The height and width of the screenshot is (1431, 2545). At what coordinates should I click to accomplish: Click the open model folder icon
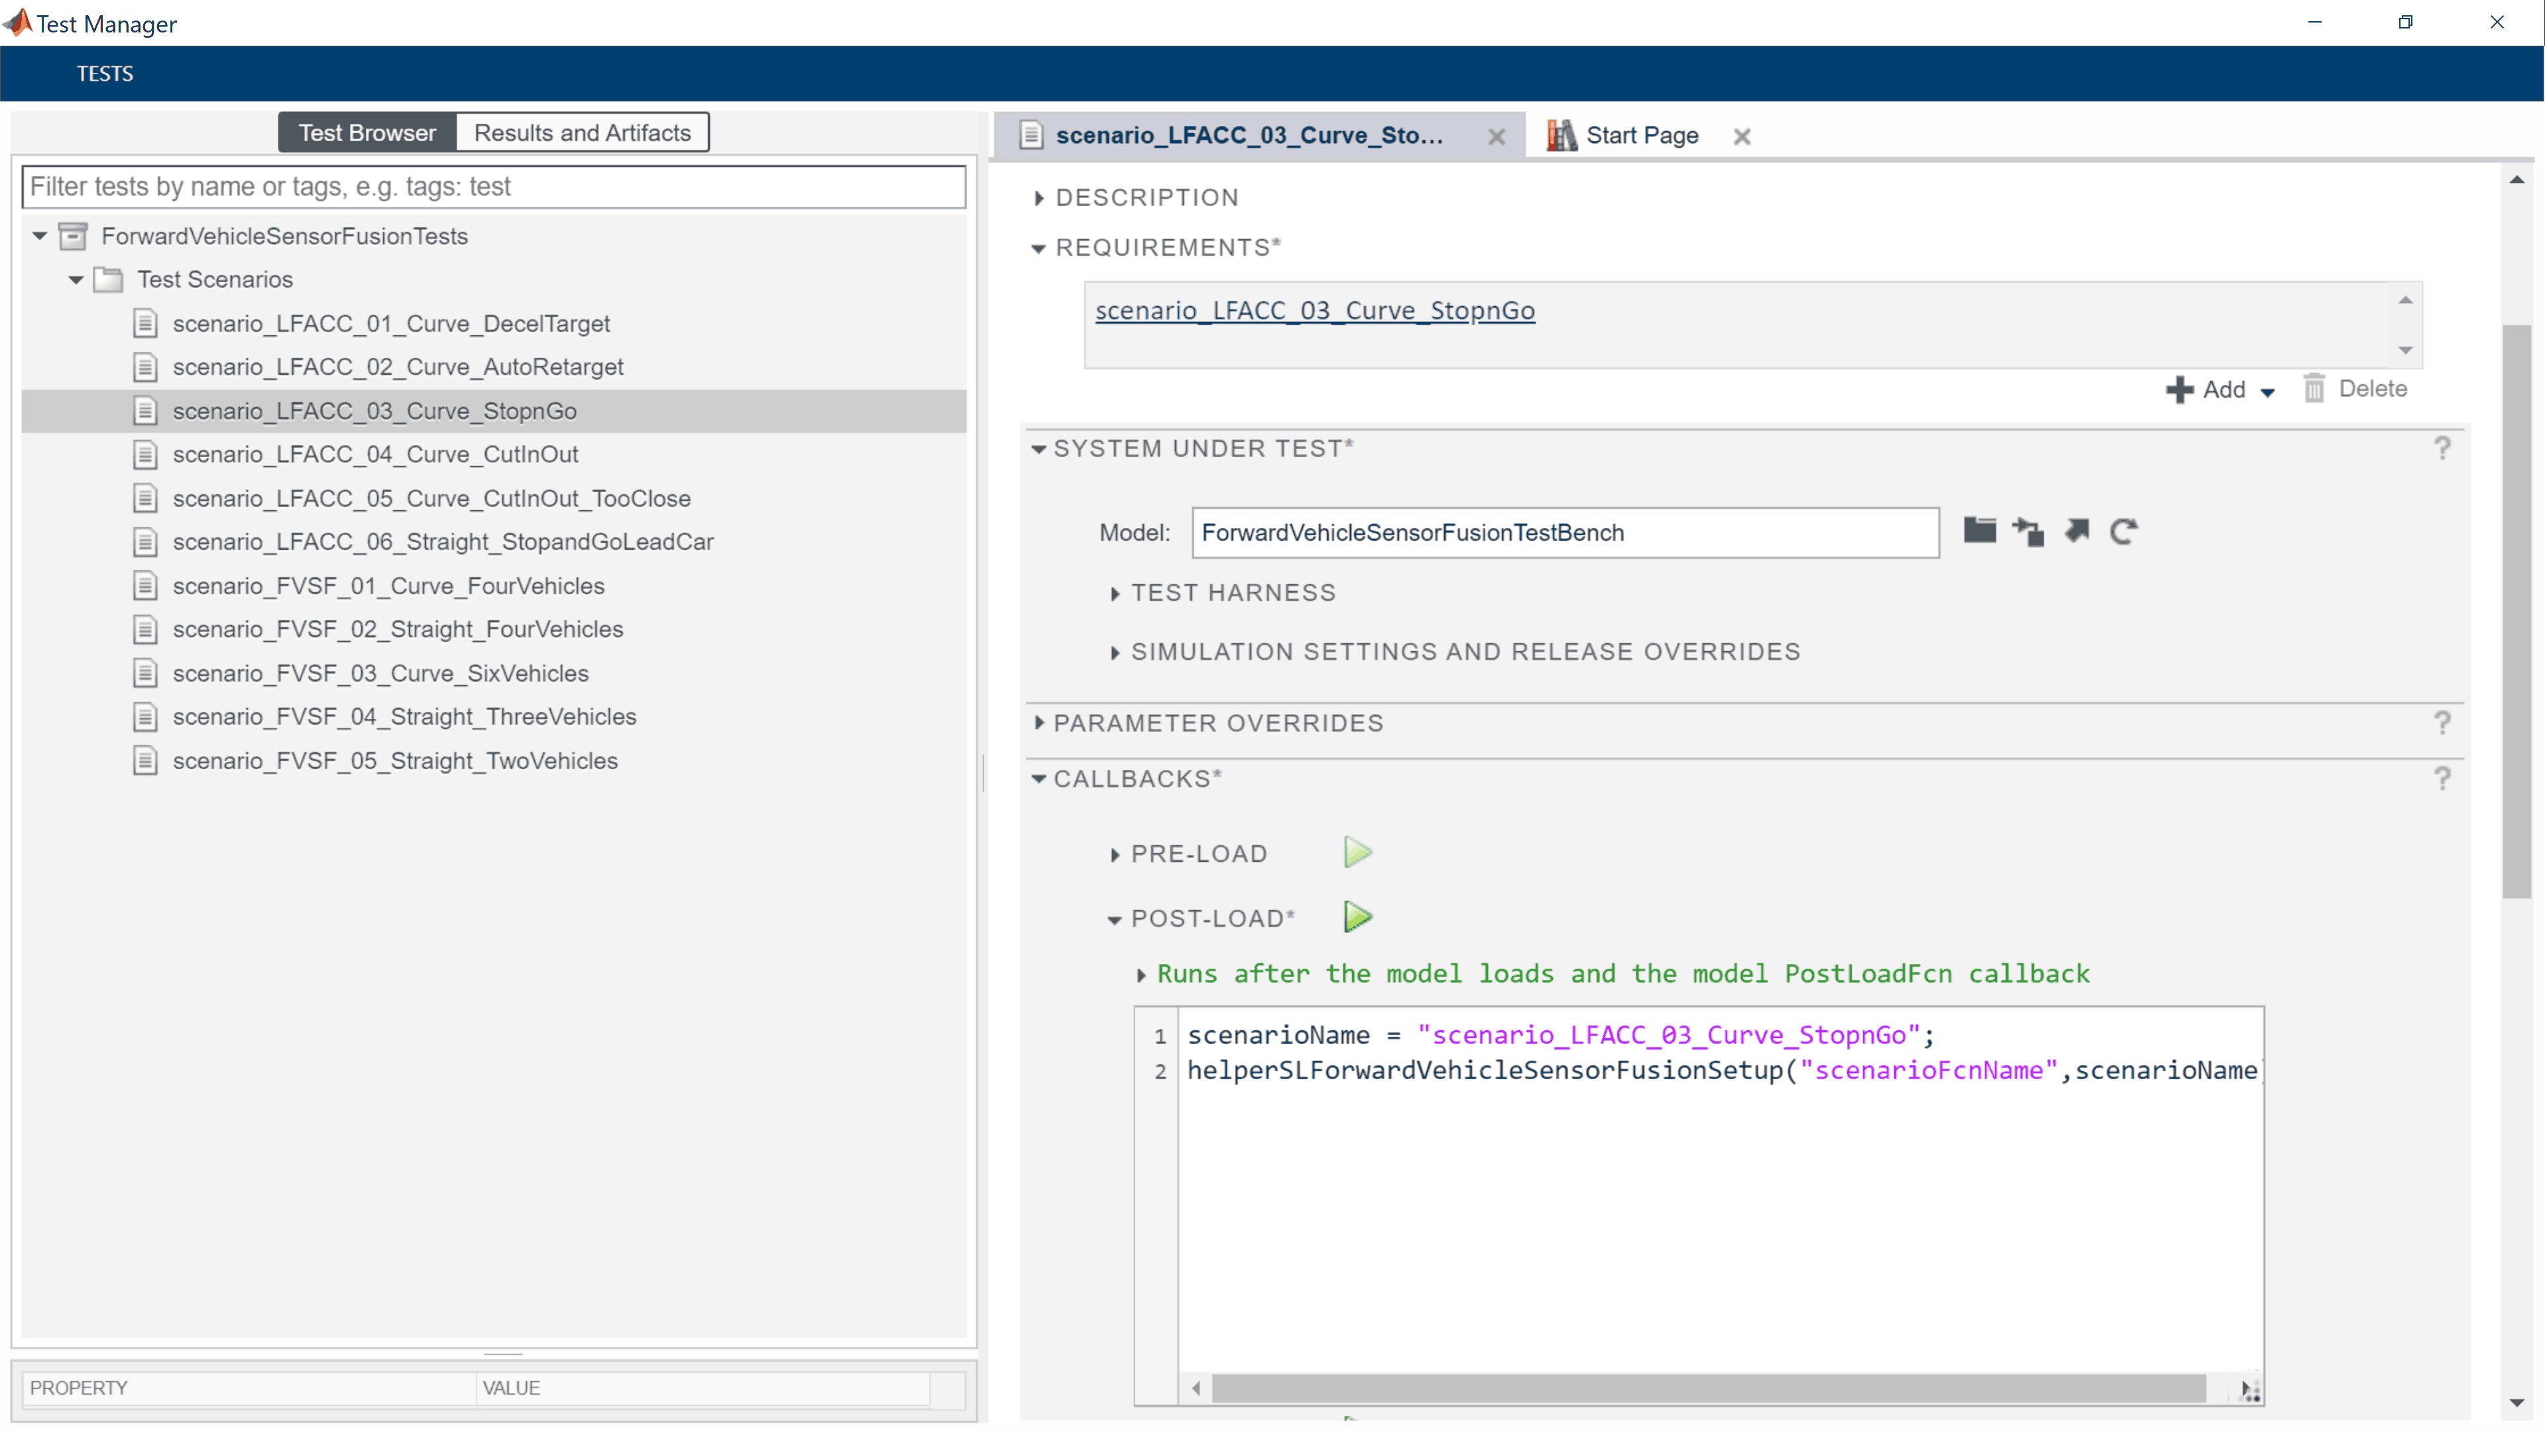click(x=1979, y=530)
